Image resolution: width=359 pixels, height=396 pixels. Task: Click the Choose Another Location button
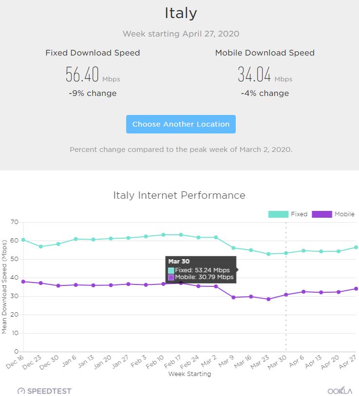point(181,124)
